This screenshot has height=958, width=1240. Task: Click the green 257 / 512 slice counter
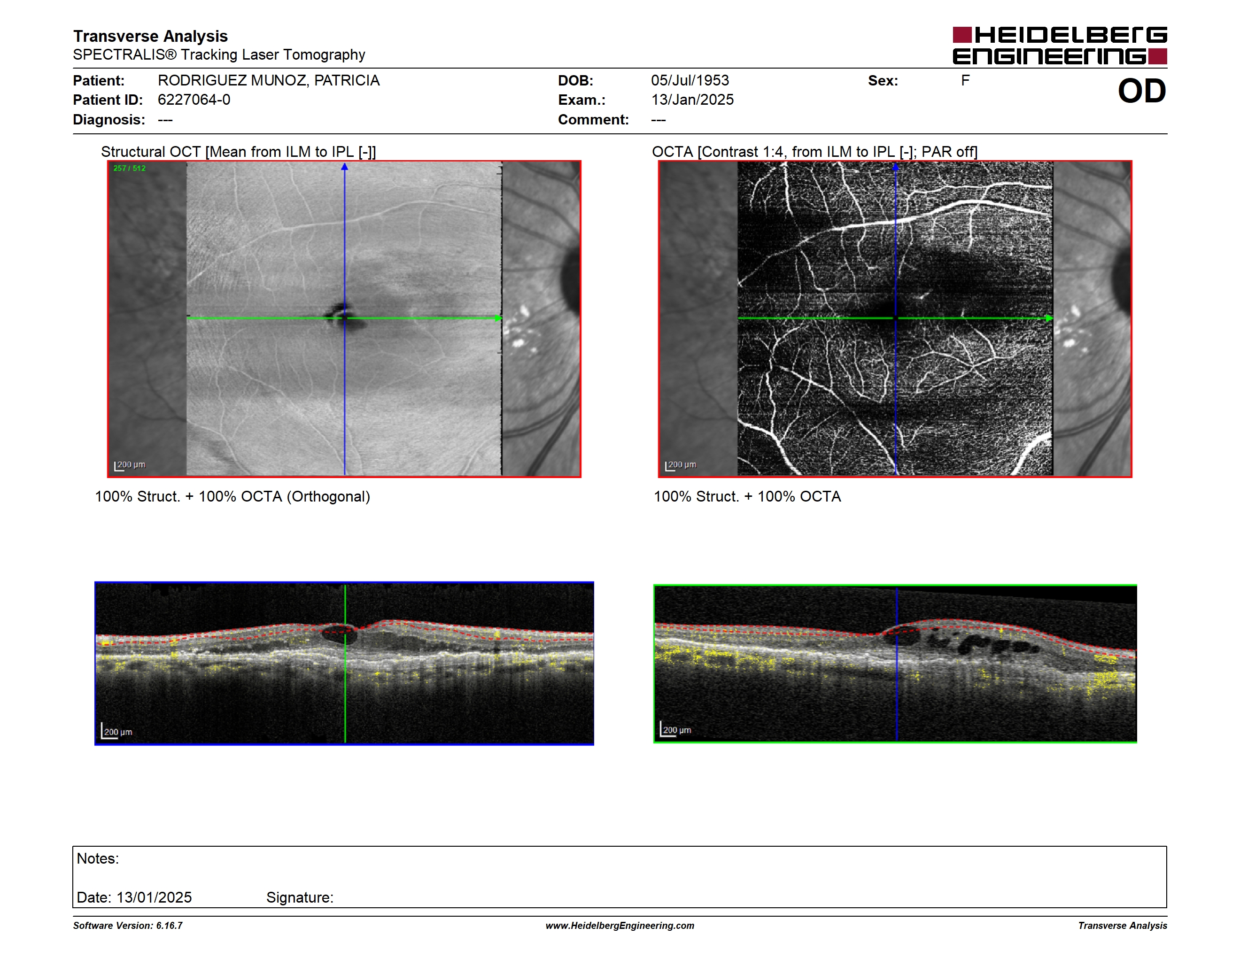[130, 168]
